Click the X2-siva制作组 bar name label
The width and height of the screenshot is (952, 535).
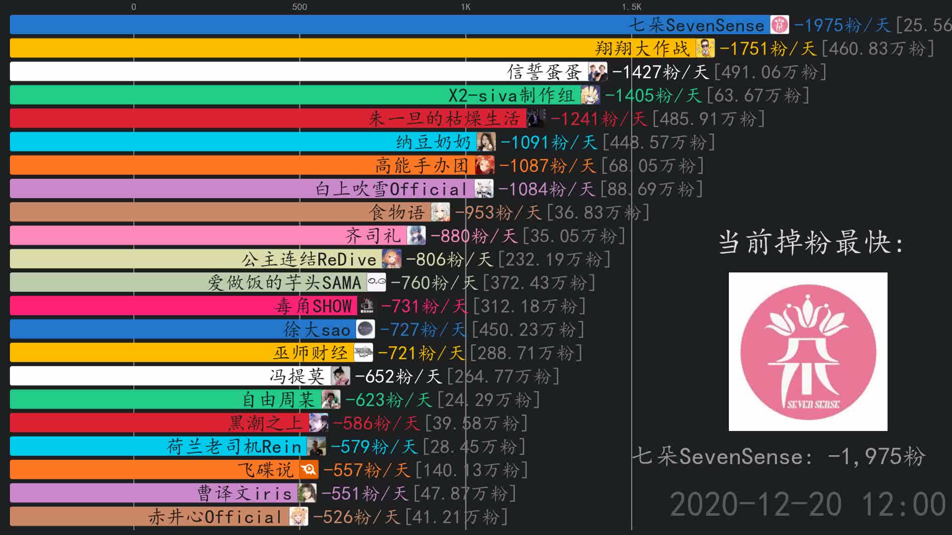(512, 95)
